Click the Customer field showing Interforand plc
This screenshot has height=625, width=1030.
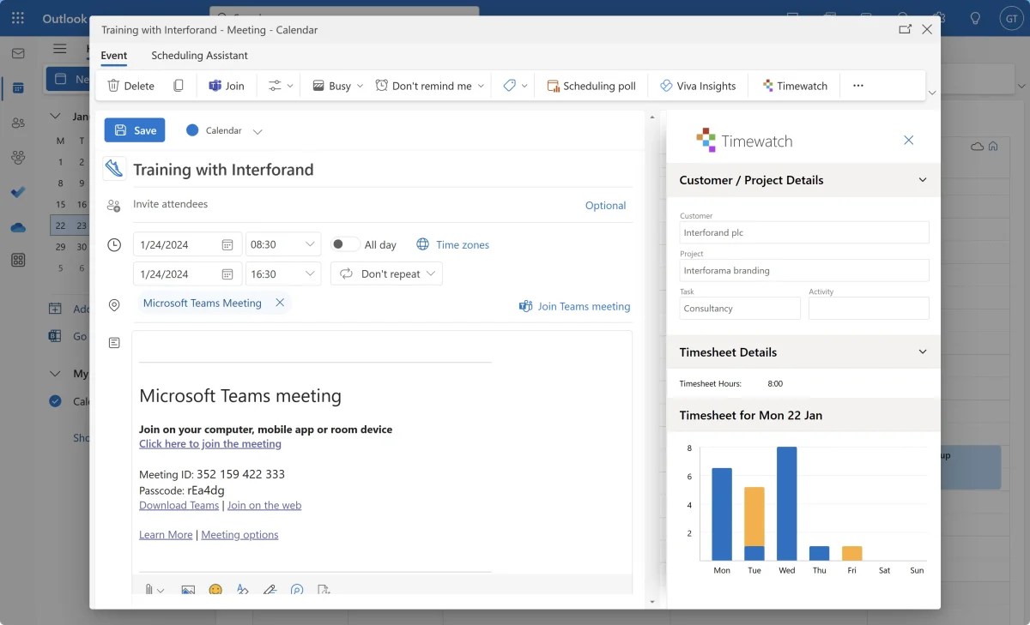tap(803, 232)
